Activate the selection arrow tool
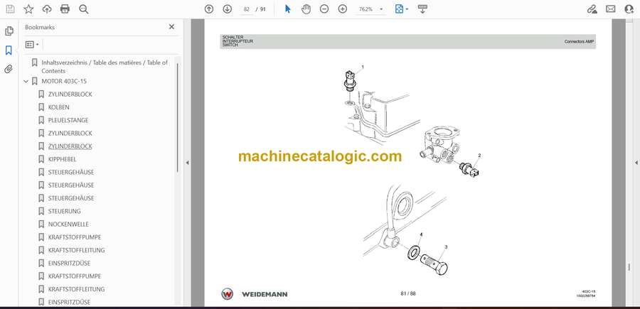 coord(288,9)
